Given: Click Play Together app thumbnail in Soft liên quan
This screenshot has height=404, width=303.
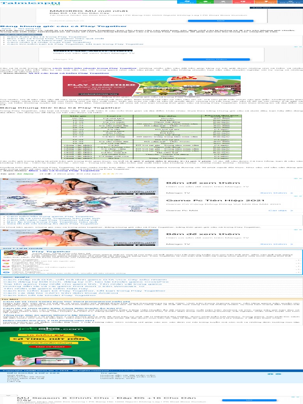Looking at the screenshot, I should coord(16,253).
